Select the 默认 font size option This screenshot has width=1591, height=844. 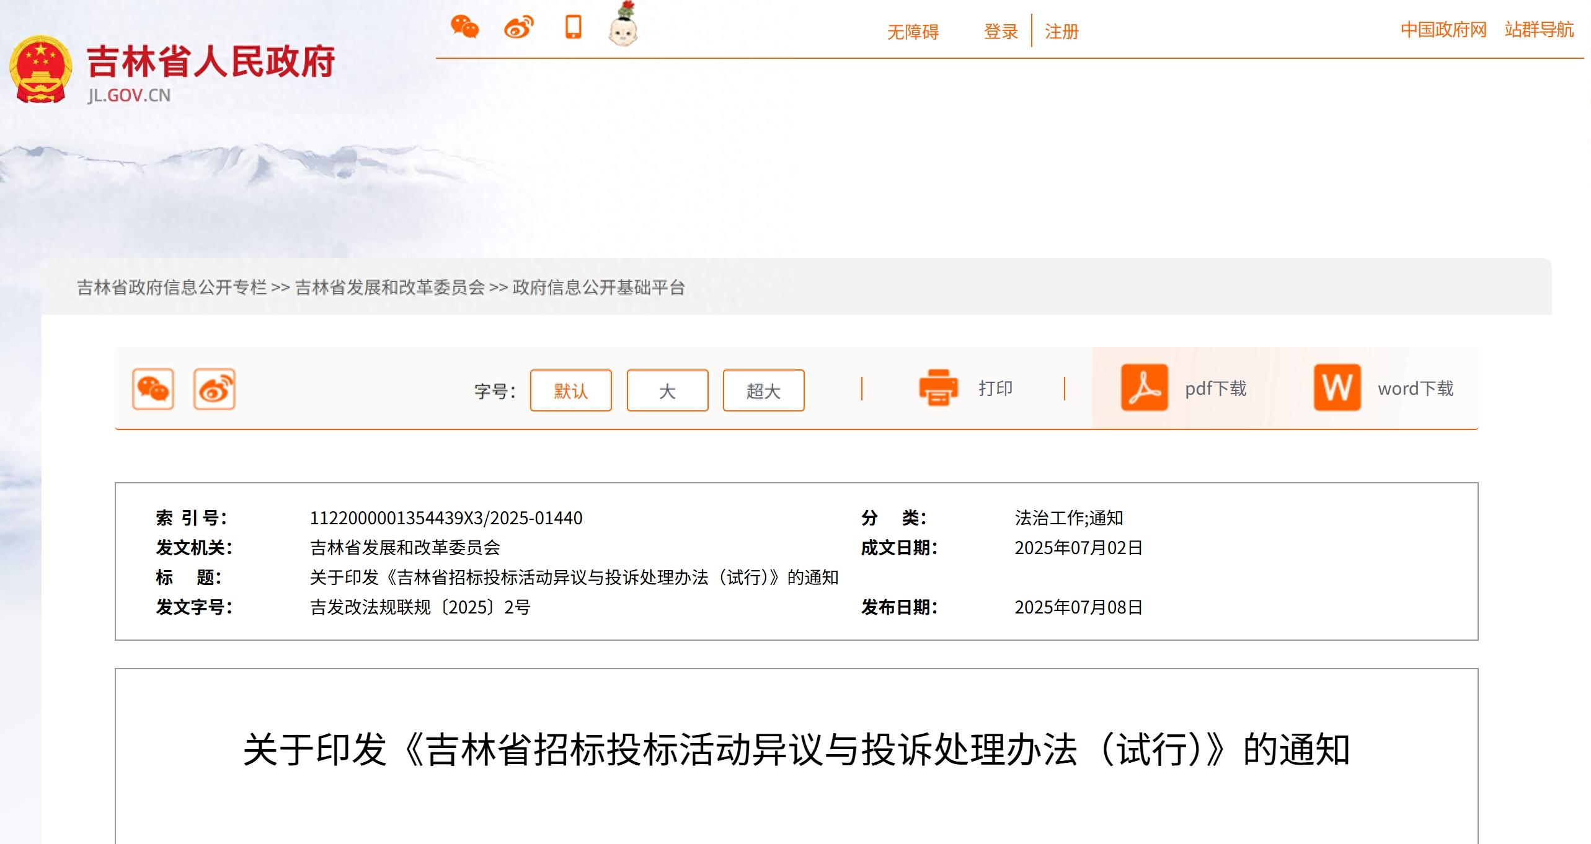pyautogui.click(x=570, y=390)
